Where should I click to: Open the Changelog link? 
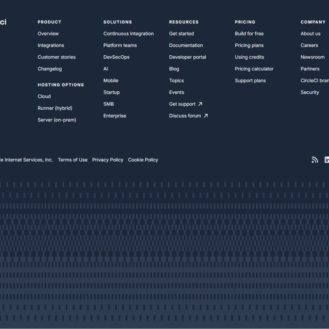pyautogui.click(x=49, y=69)
